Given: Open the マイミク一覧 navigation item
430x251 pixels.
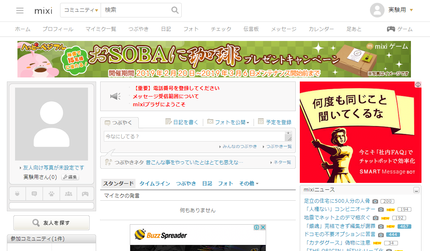Looking at the screenshot, I should pos(101,29).
